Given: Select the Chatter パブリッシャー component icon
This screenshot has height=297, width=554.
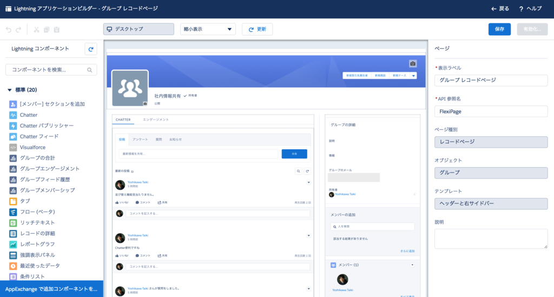Looking at the screenshot, I should (13, 126).
